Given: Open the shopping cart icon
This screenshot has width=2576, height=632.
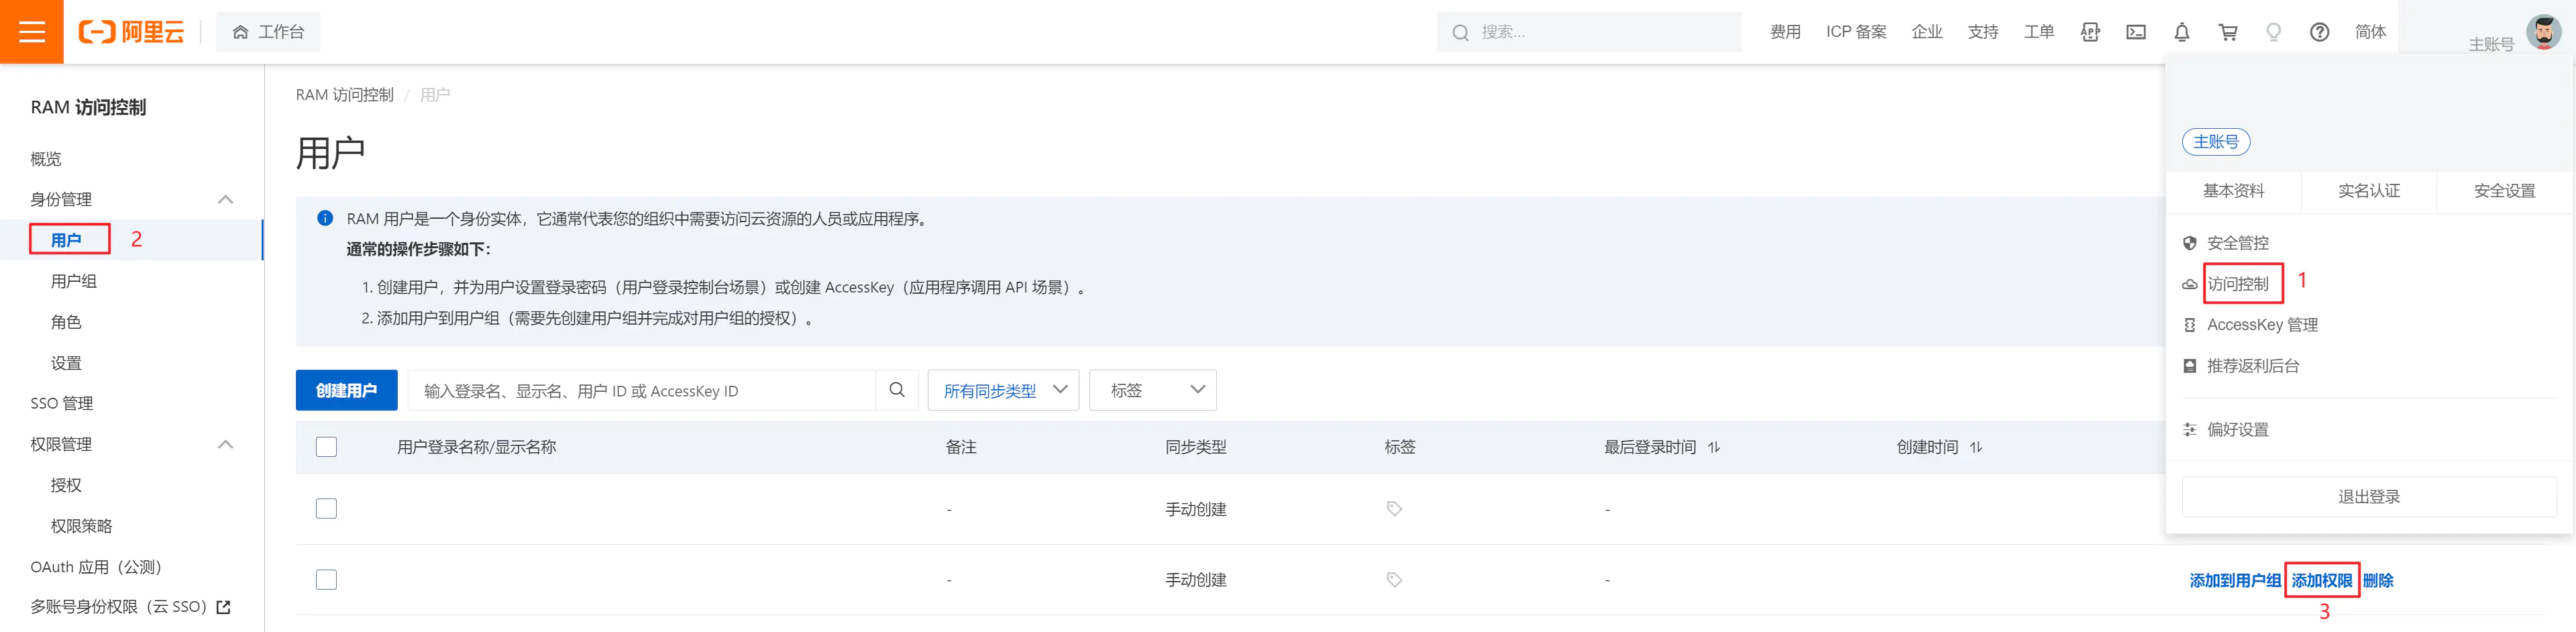Looking at the screenshot, I should click(x=2228, y=32).
